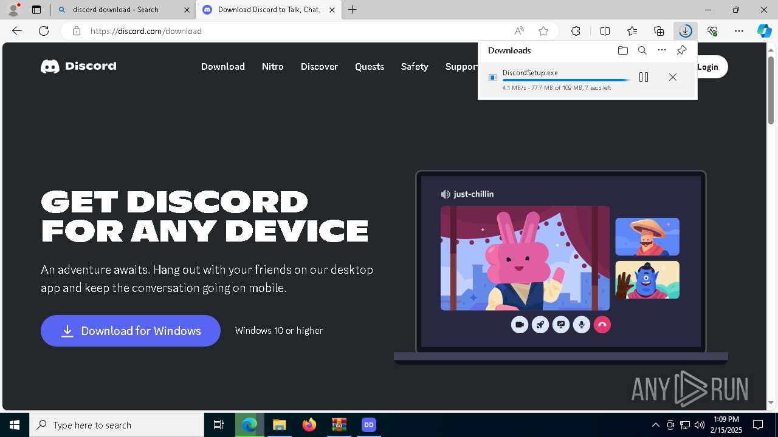Image resolution: width=778 pixels, height=437 pixels.
Task: Click Download for Windows button
Action: 131,331
